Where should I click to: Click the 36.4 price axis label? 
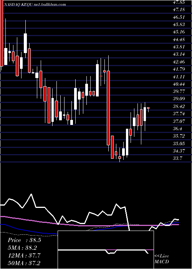tap(177, 128)
